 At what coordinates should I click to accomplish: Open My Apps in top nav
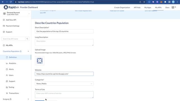pos(148,8)
